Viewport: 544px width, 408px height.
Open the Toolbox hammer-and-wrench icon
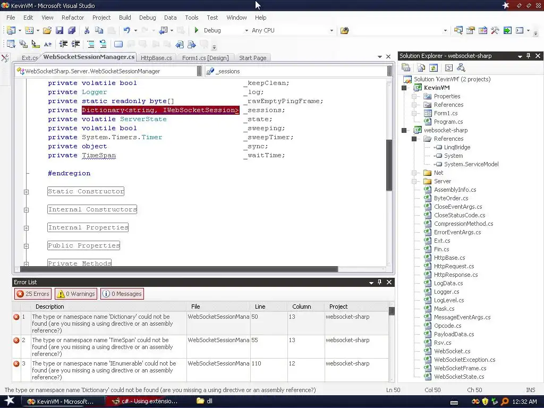click(x=495, y=30)
